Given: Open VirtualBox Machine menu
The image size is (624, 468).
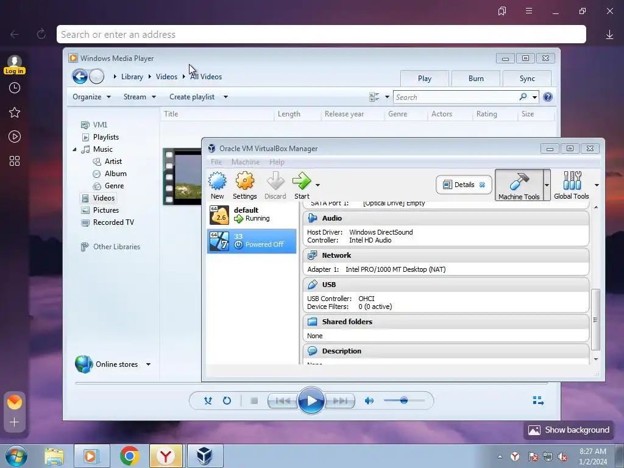Looking at the screenshot, I should click(x=246, y=162).
